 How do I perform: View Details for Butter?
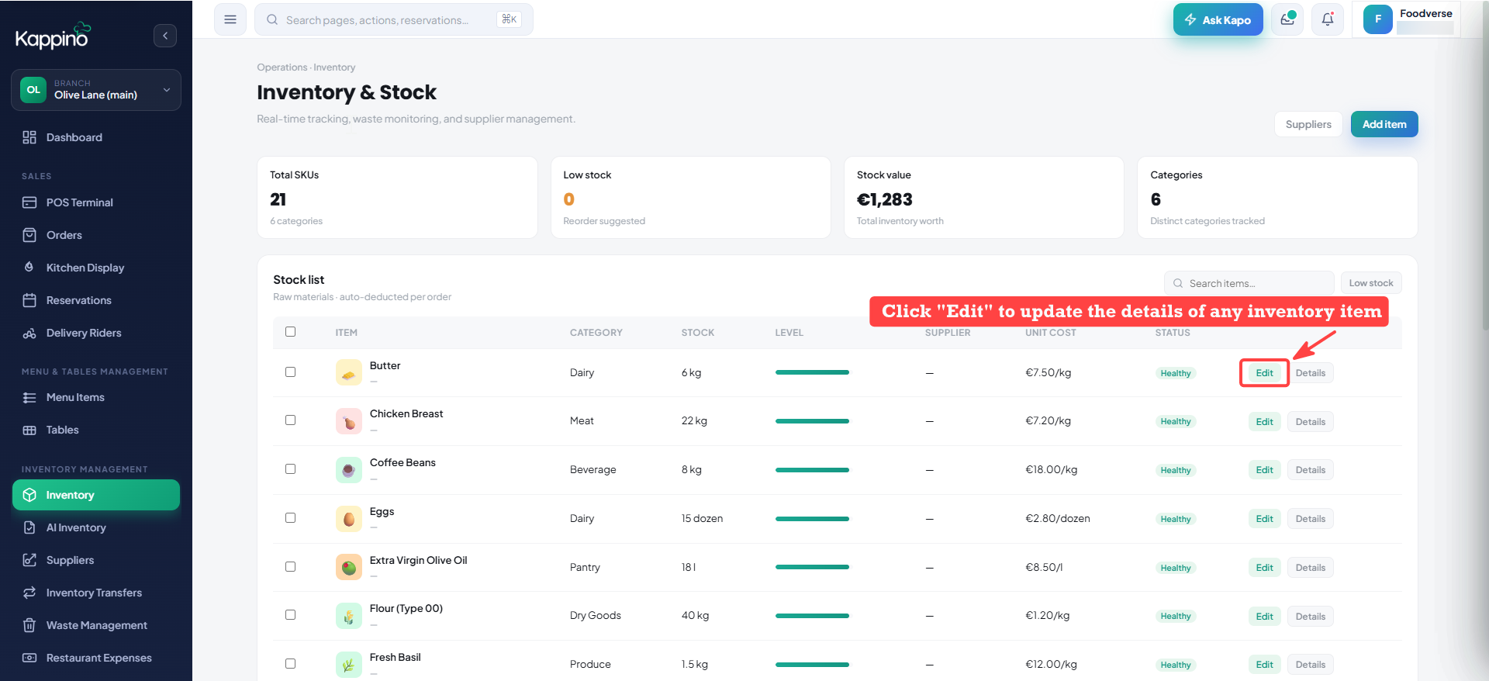1310,373
